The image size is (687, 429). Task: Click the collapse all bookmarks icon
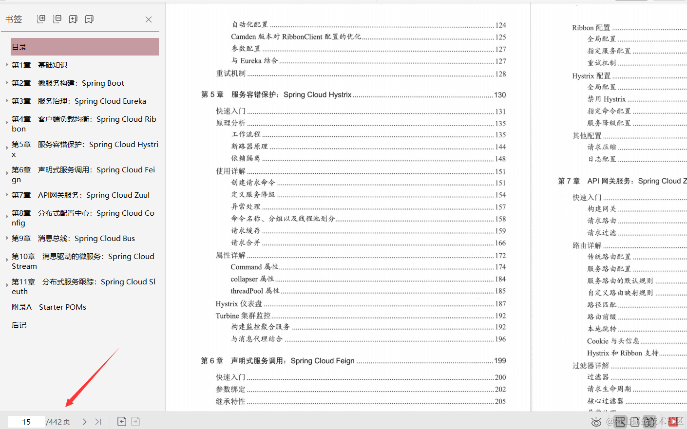coord(57,19)
